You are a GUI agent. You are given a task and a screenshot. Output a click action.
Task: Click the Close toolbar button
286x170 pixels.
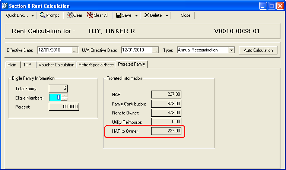tap(185, 15)
